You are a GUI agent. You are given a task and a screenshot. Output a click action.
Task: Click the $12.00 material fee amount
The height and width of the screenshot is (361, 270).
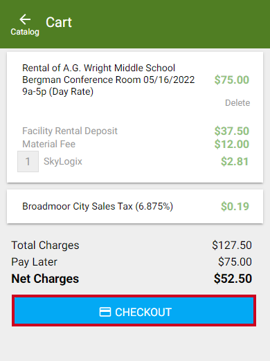(232, 145)
